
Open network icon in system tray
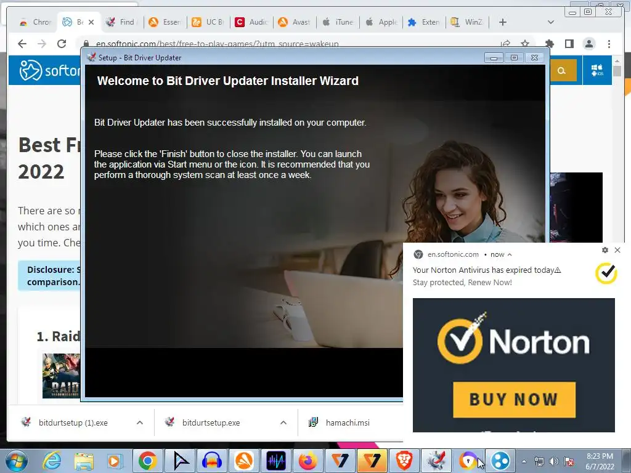coord(539,461)
